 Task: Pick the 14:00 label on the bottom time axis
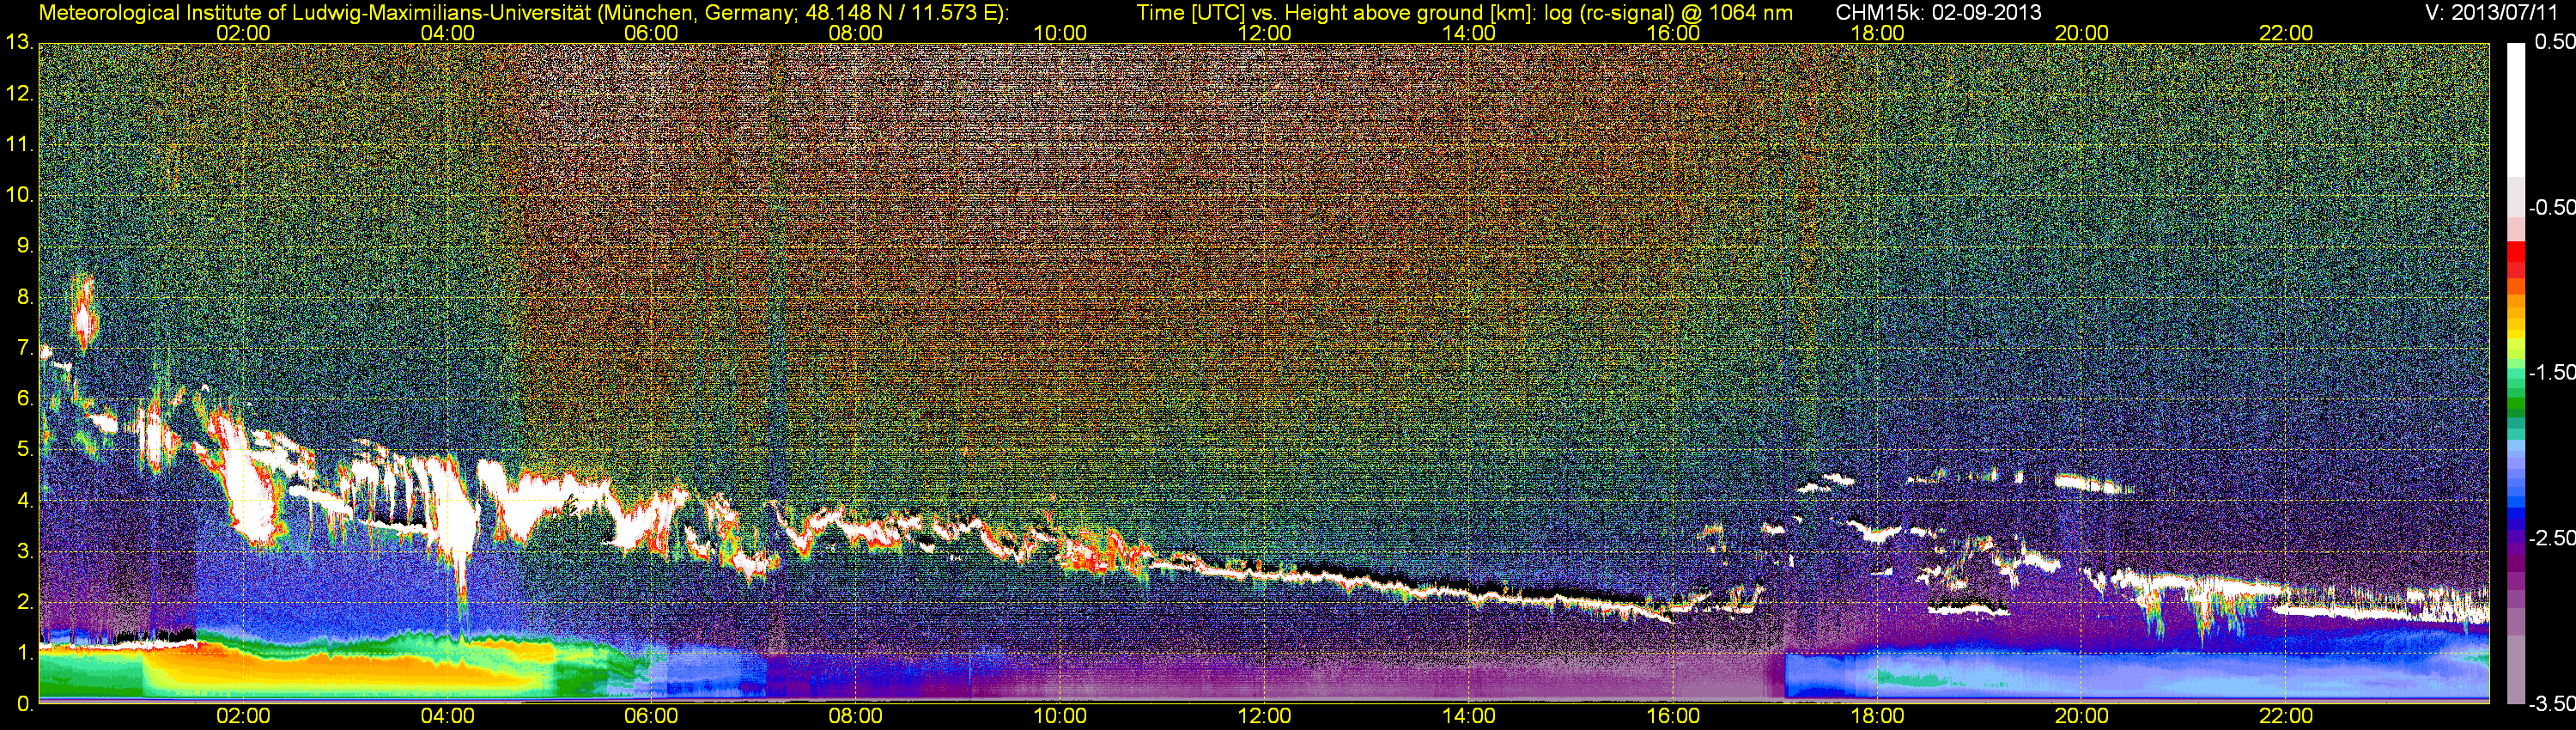point(1469,716)
